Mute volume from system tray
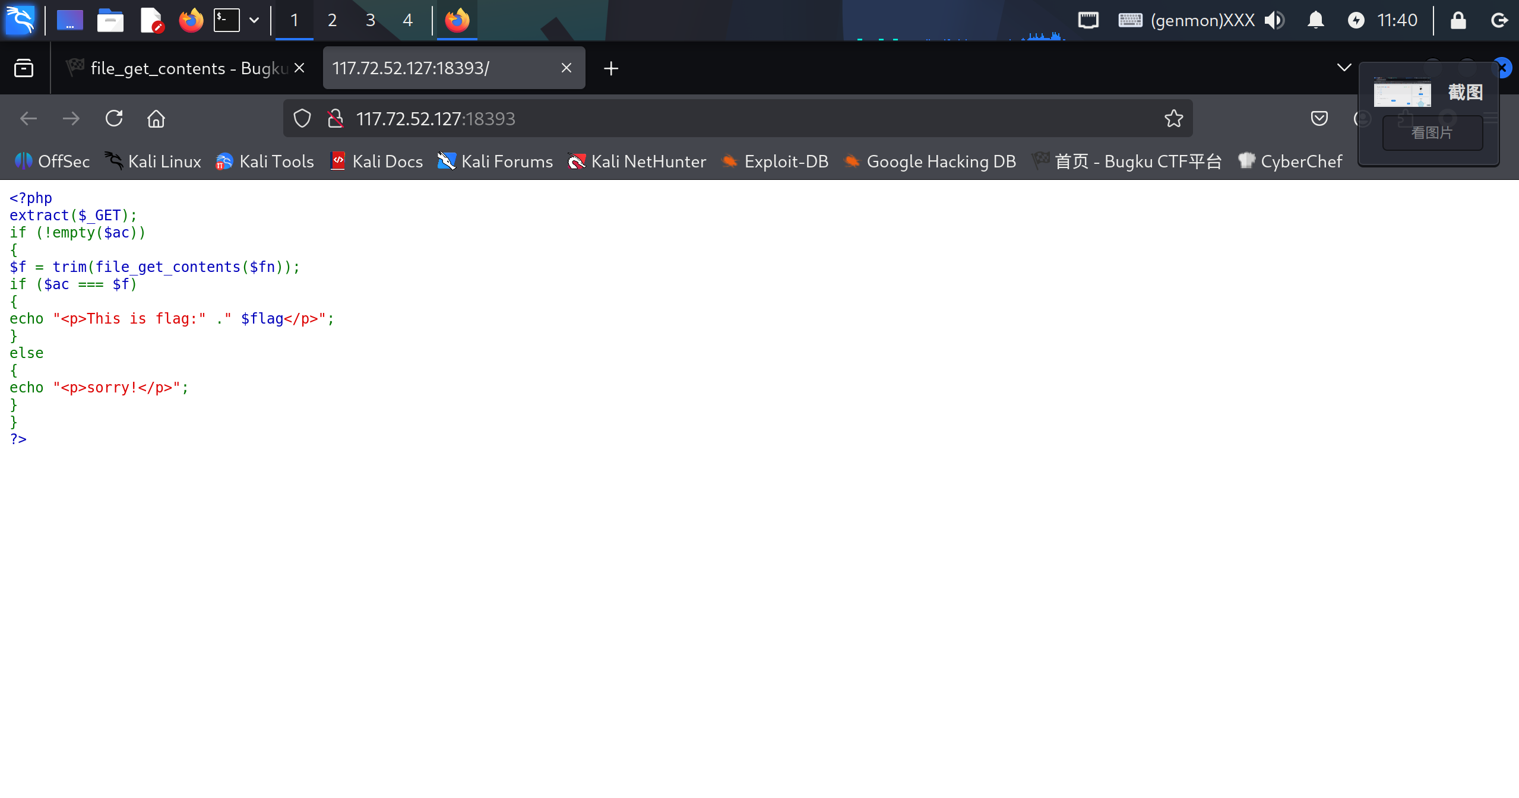 pyautogui.click(x=1274, y=20)
